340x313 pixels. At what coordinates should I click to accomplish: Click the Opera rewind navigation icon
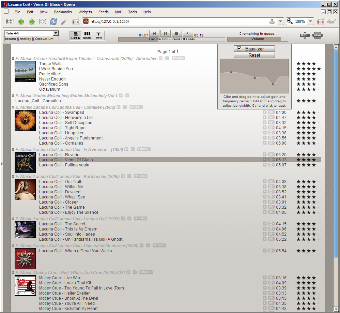pos(10,21)
